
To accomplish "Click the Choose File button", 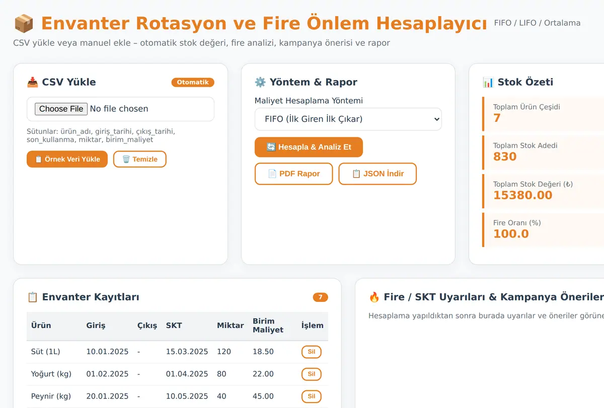I will coord(61,109).
